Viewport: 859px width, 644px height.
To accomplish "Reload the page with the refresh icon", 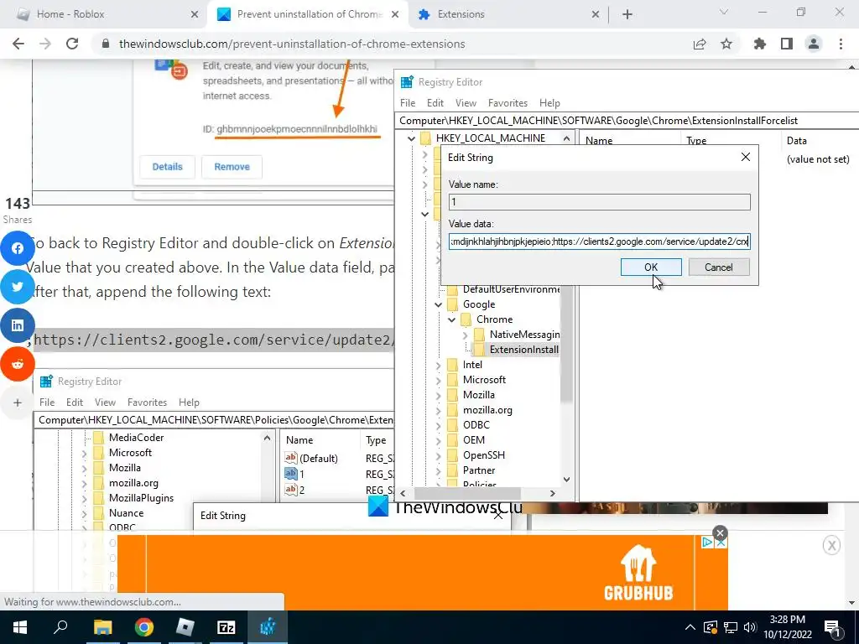I will 72,44.
